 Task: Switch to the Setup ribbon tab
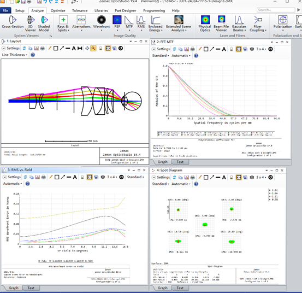pos(20,10)
